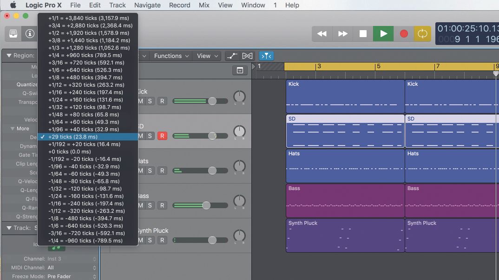Open the Apple menu
Viewport: 499px width, 280px height.
click(x=13, y=5)
